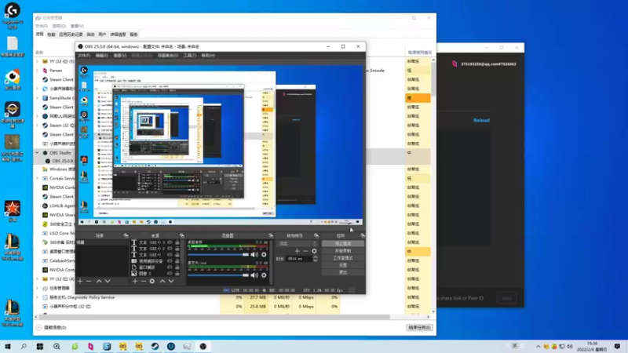Toggle lock on 窗口捕获 source
This screenshot has width=628, height=353.
point(177,267)
